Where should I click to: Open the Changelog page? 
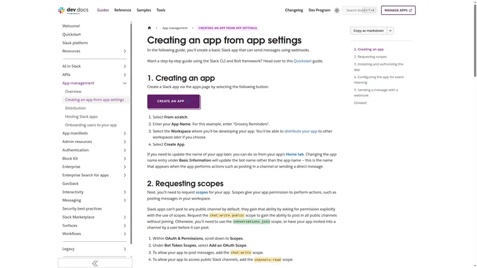pos(294,10)
